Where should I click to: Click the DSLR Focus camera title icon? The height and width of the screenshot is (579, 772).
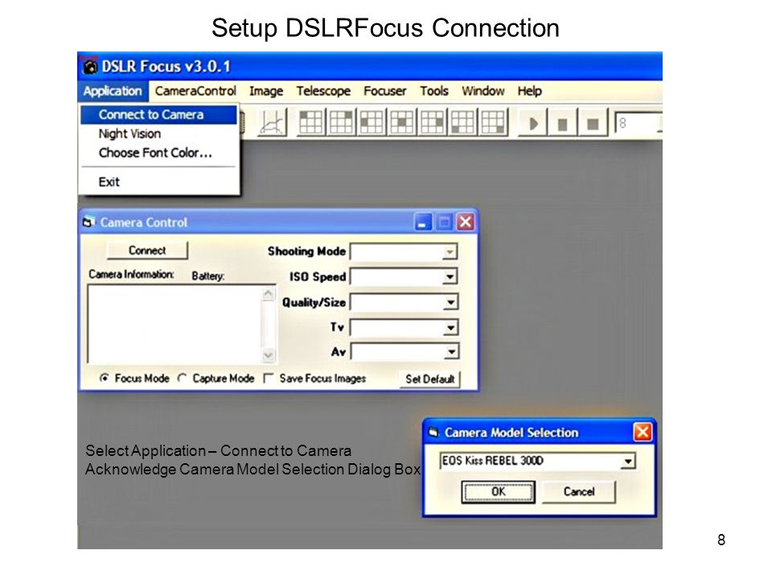point(89,67)
